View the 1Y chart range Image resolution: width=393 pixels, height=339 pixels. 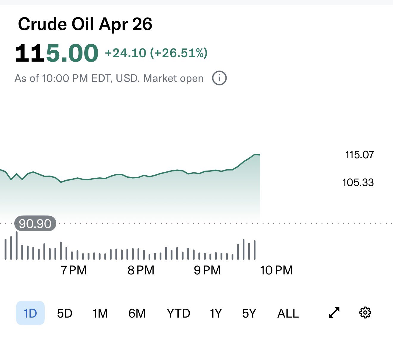216,313
